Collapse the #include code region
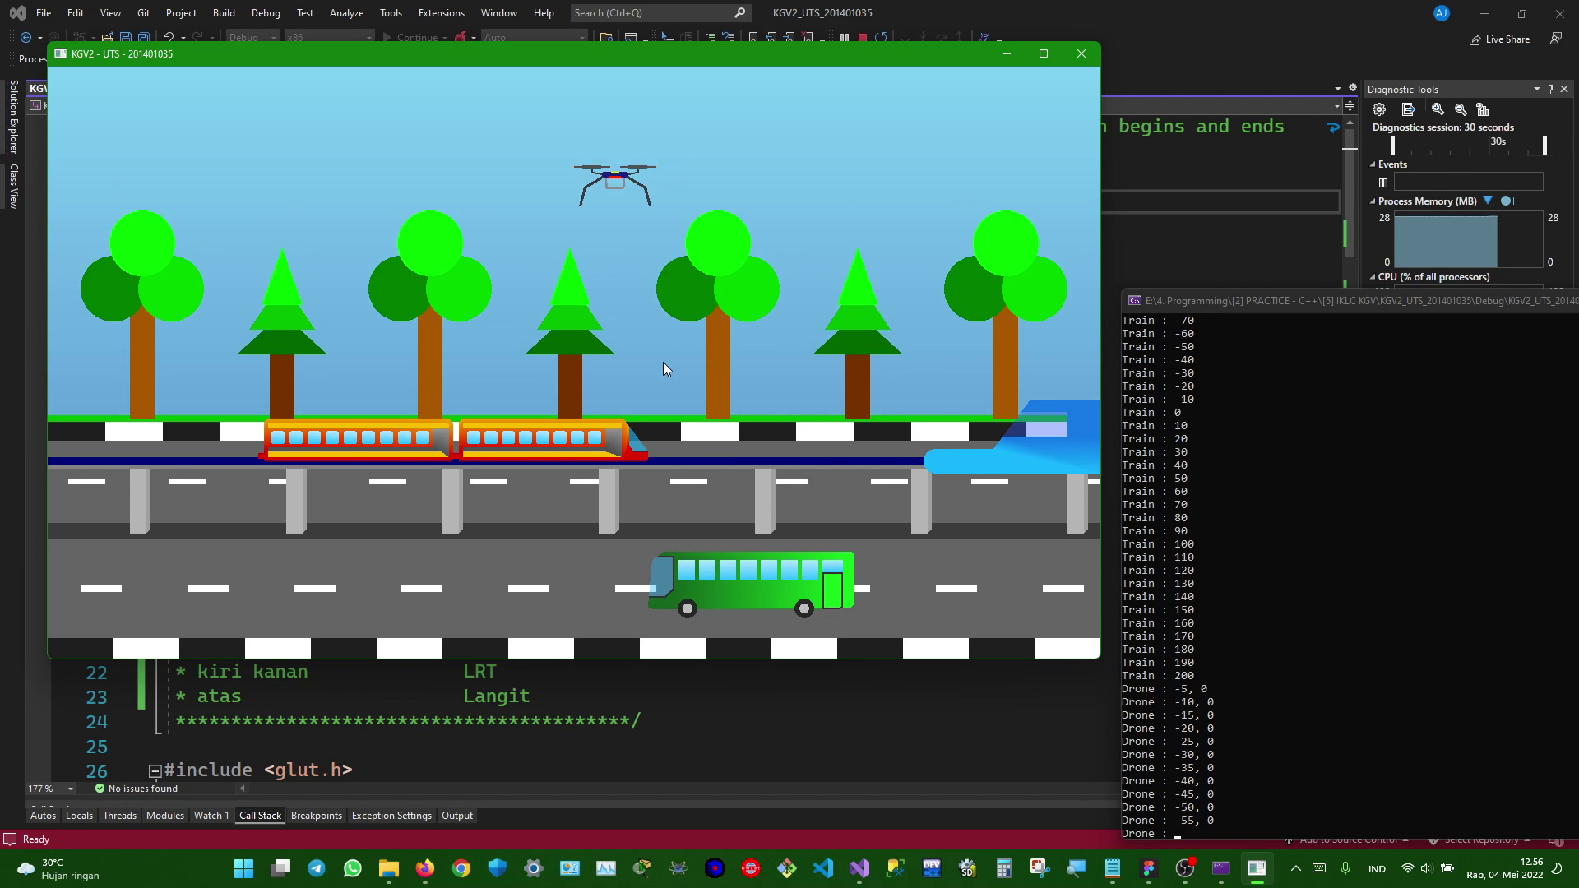 (155, 770)
